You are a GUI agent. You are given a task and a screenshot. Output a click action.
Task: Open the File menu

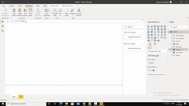point(4,6)
